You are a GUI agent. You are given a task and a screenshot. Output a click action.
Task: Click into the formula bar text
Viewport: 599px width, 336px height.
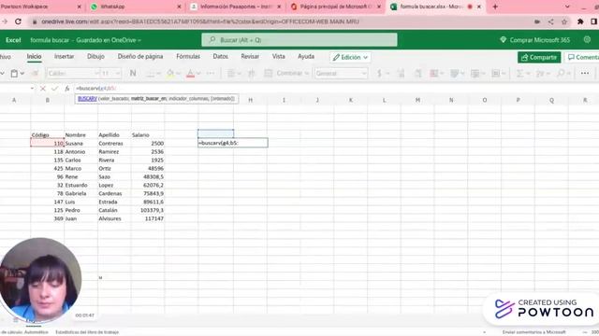point(95,89)
